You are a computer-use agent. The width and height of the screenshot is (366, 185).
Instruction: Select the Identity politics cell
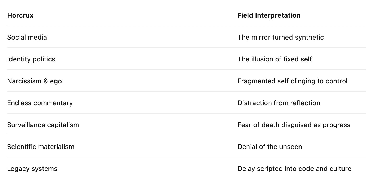[31, 59]
